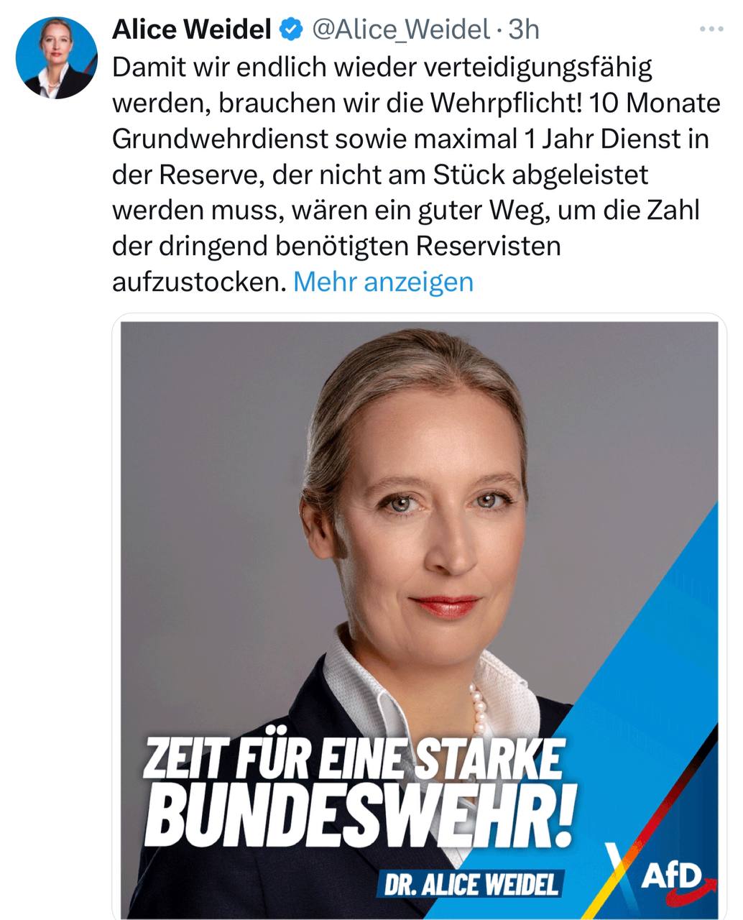
Task: Click the word Grundwehrdienst in the tweet
Action: click(220, 139)
